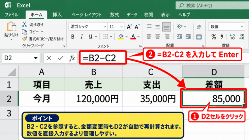The image size is (249, 140).
Task: Expand border options arrow
Action: (x=111, y=37)
